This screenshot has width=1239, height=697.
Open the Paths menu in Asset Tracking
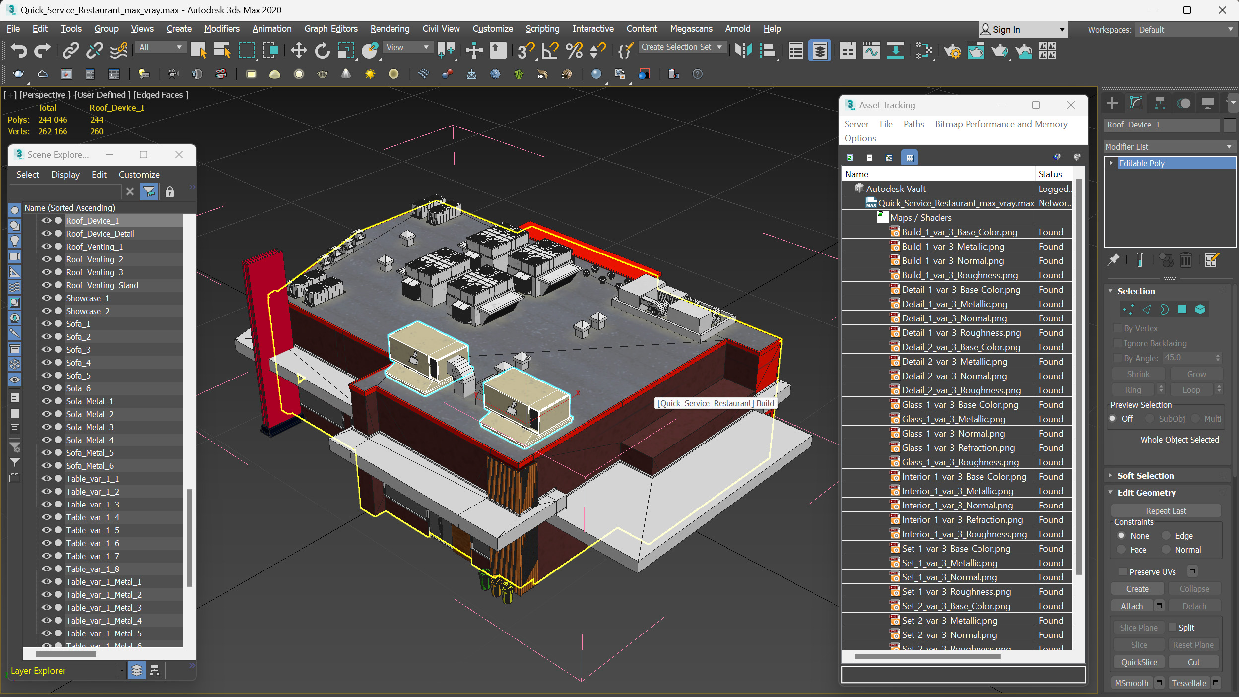(x=913, y=124)
